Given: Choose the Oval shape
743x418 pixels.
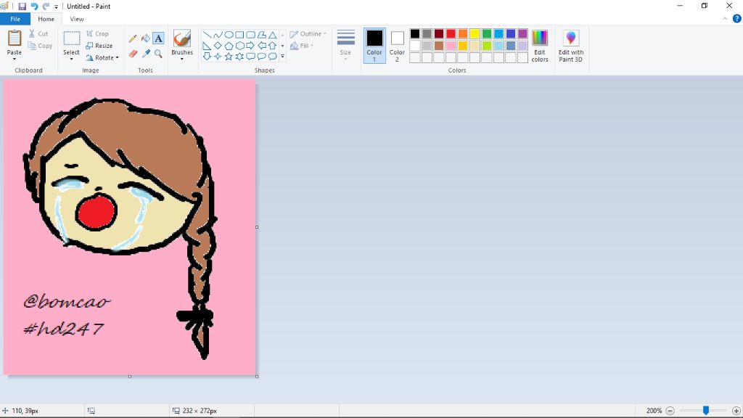Looking at the screenshot, I should pyautogui.click(x=229, y=35).
